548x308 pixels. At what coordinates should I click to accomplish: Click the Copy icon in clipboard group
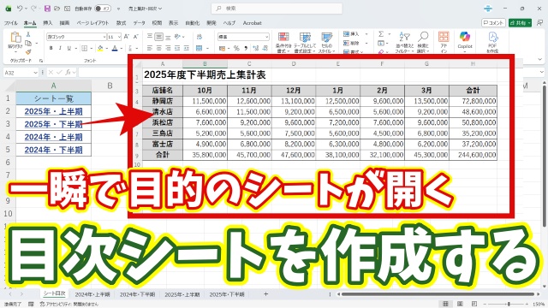coord(28,44)
